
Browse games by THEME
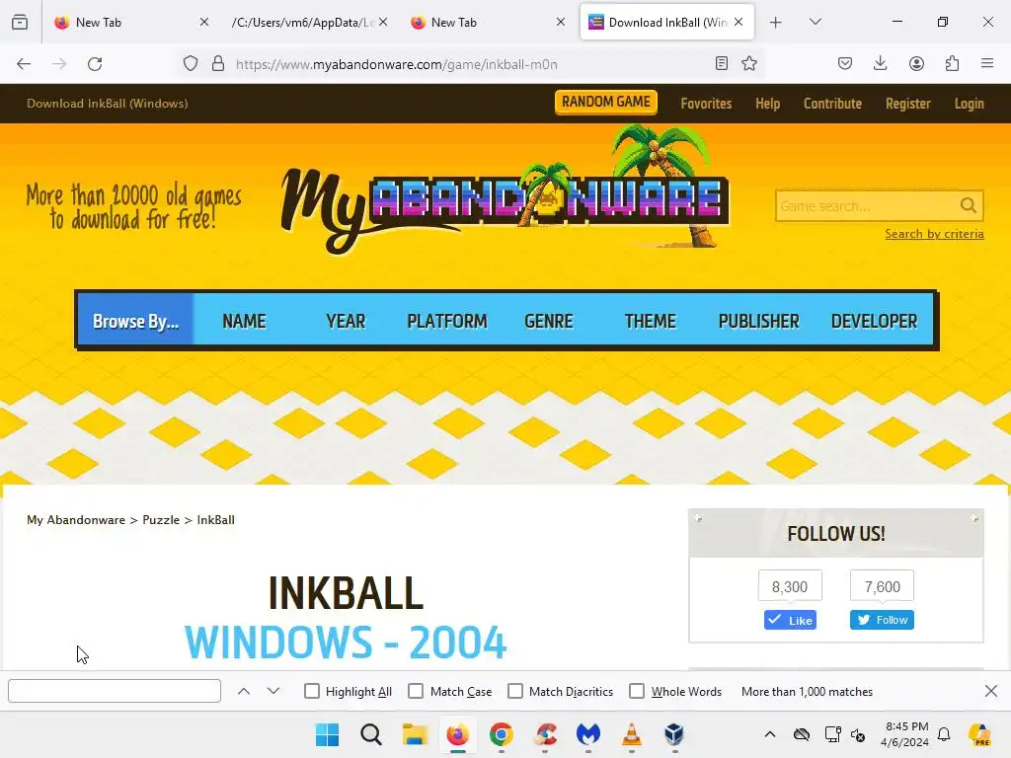651,321
